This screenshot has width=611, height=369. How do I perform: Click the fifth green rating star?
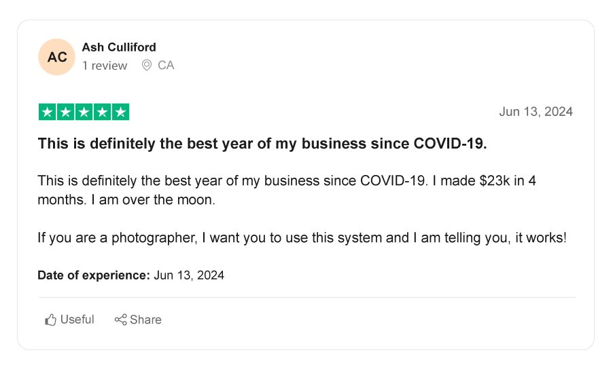tap(120, 112)
